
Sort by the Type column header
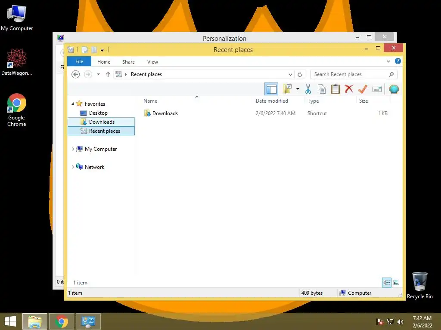(330, 101)
